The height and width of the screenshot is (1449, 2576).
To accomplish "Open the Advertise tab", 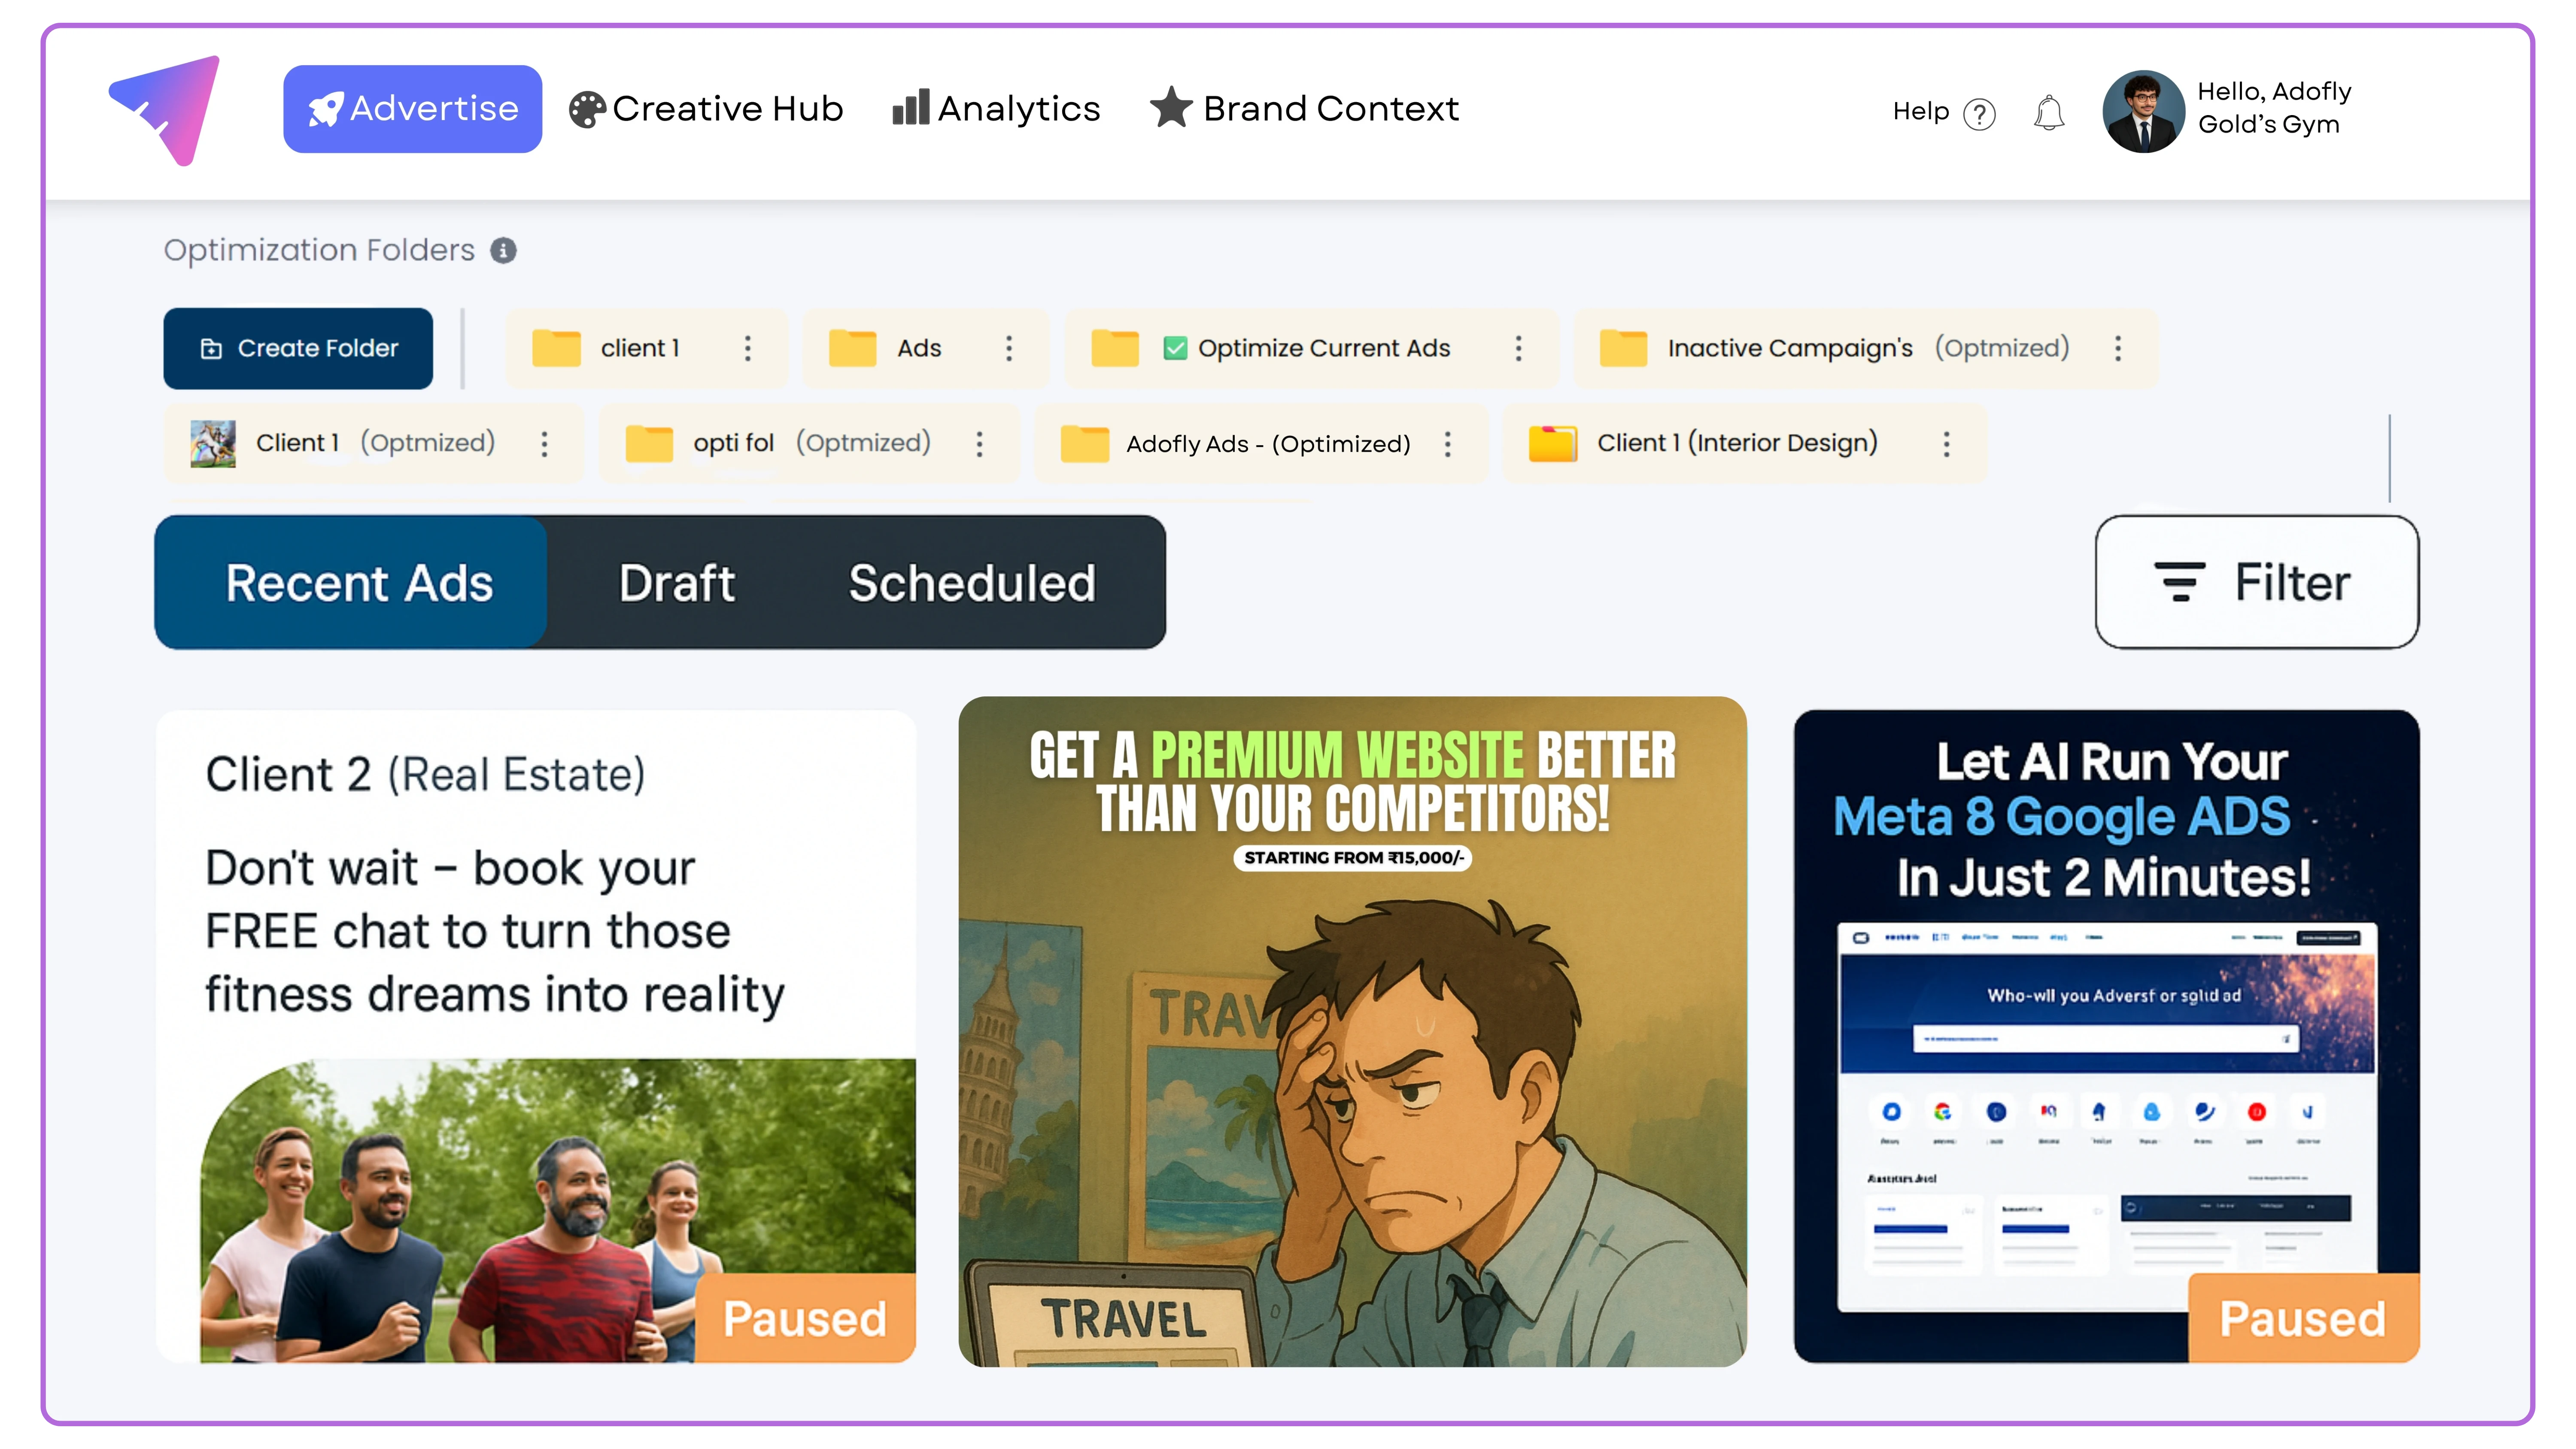I will pos(412,109).
